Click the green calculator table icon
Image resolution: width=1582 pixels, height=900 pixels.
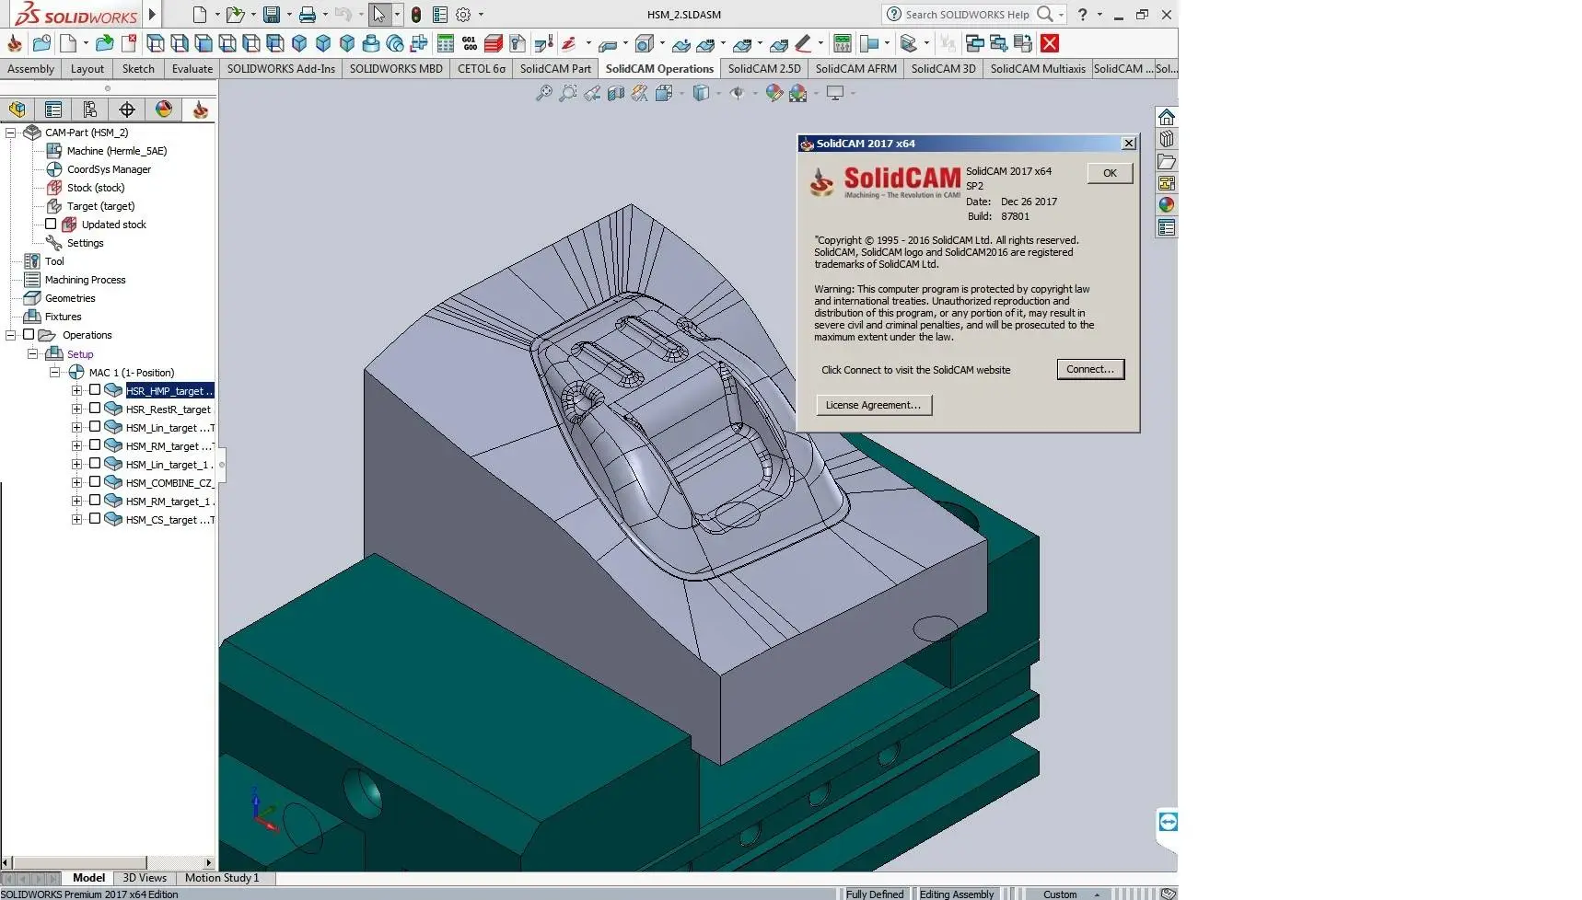(446, 43)
